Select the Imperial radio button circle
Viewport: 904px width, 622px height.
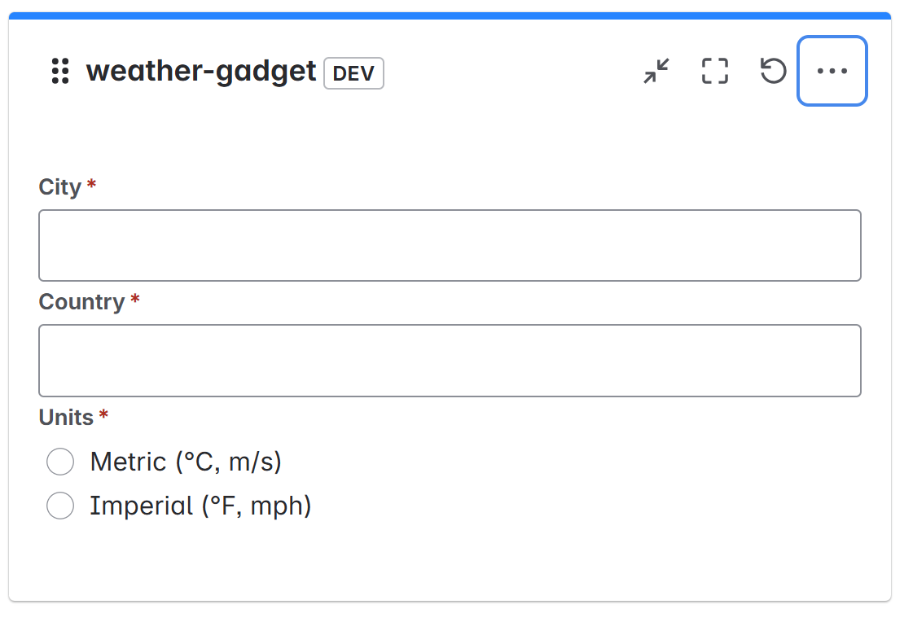point(60,506)
